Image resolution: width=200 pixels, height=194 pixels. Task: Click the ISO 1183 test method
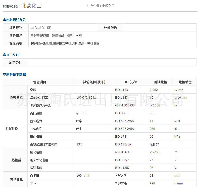click(121, 90)
